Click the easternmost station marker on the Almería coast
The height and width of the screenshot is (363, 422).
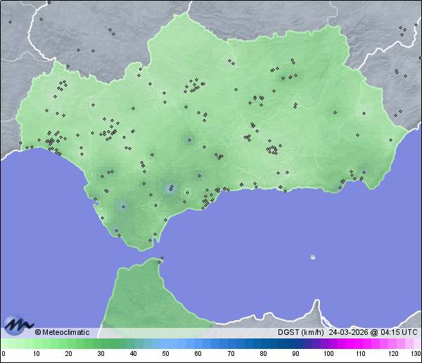(364, 172)
